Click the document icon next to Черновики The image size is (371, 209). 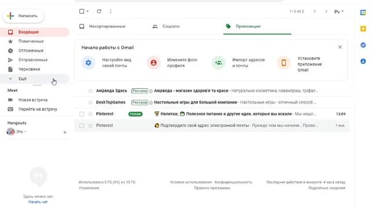click(10, 69)
